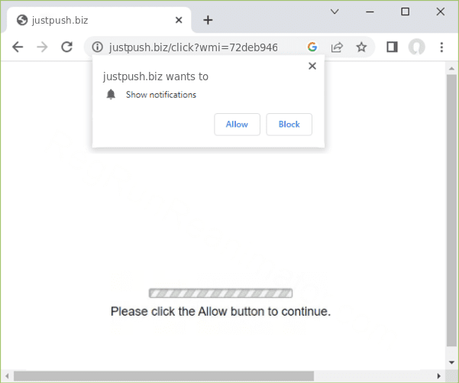
Task: Share this page via share icon
Action: pos(337,47)
